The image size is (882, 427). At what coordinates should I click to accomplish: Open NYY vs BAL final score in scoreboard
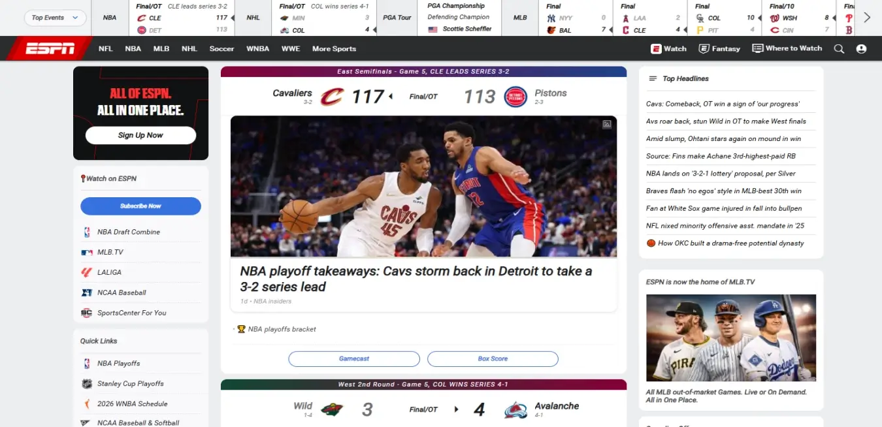click(577, 18)
